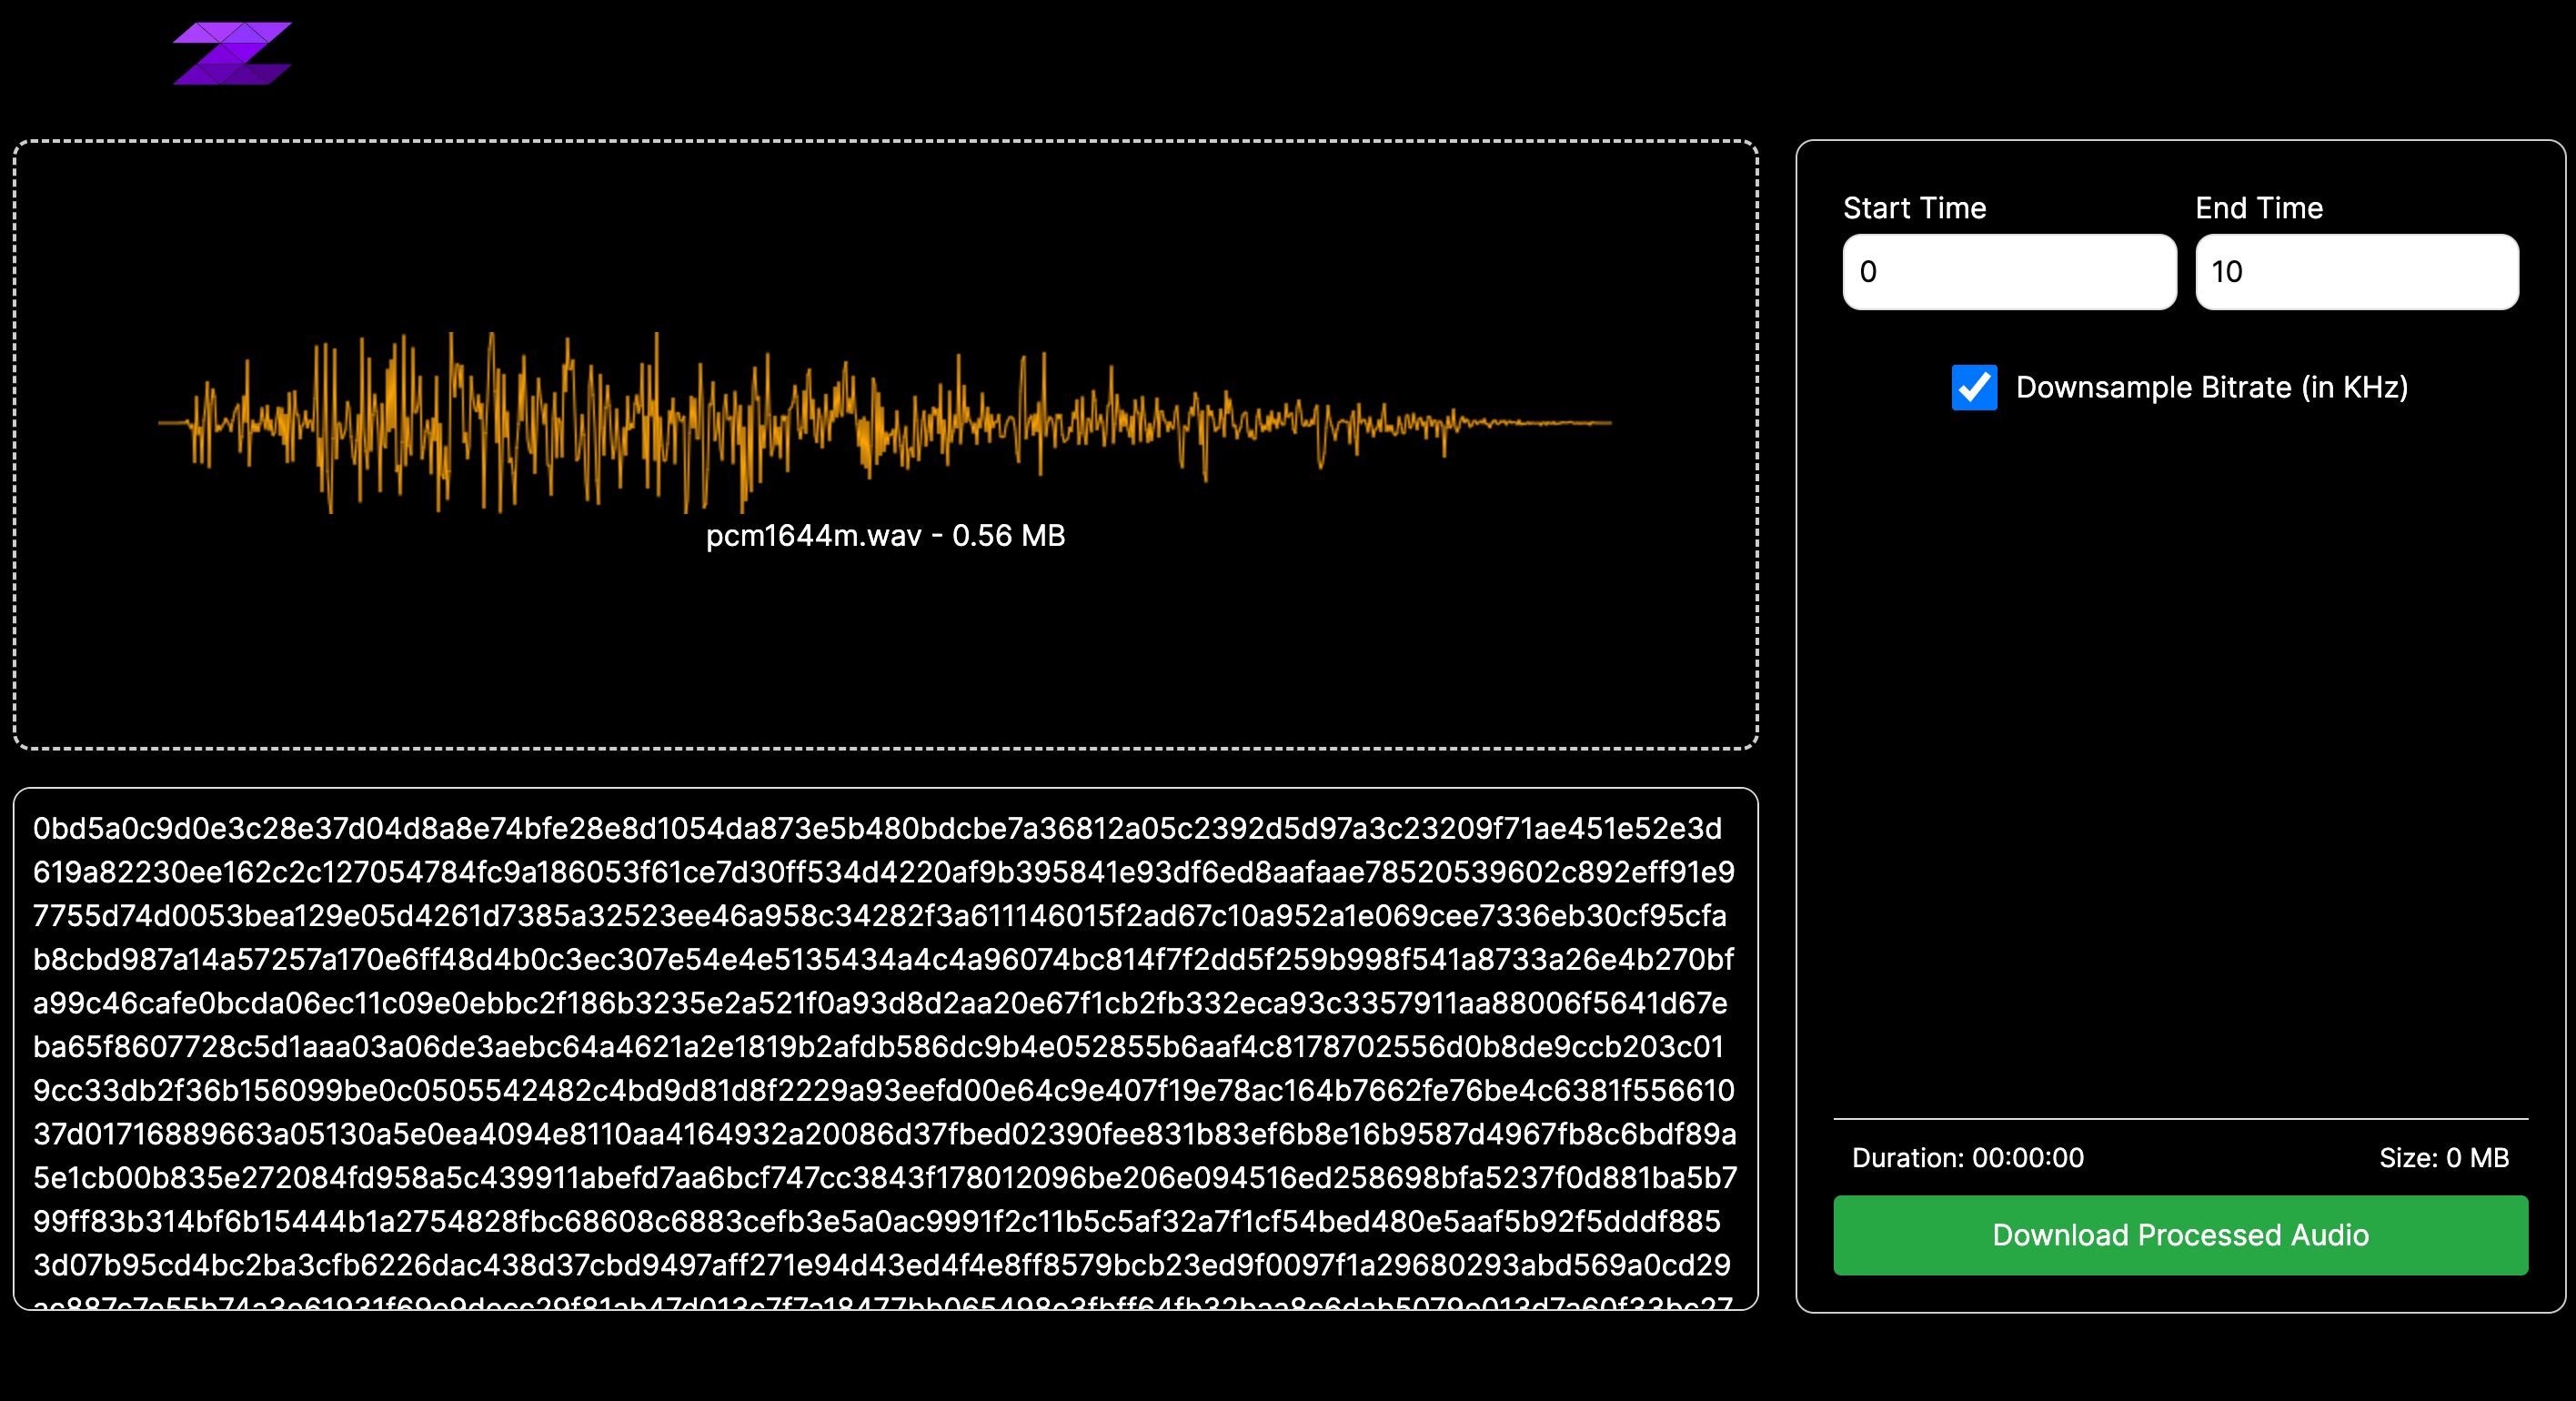Click hex line starting with a99c46cafe0b

pyautogui.click(x=879, y=1003)
